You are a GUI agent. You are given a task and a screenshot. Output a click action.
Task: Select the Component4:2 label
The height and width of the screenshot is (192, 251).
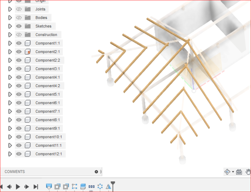pyautogui.click(x=48, y=86)
